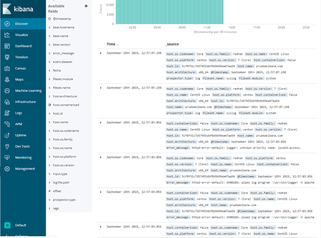Open Discover via its compass icon
321x238 pixels.
[7, 24]
